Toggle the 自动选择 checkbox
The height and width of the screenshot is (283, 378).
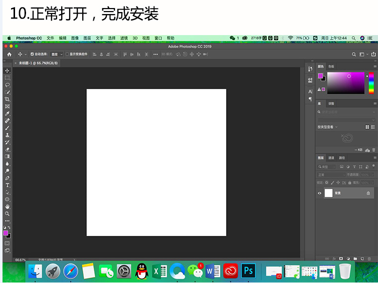coord(32,54)
